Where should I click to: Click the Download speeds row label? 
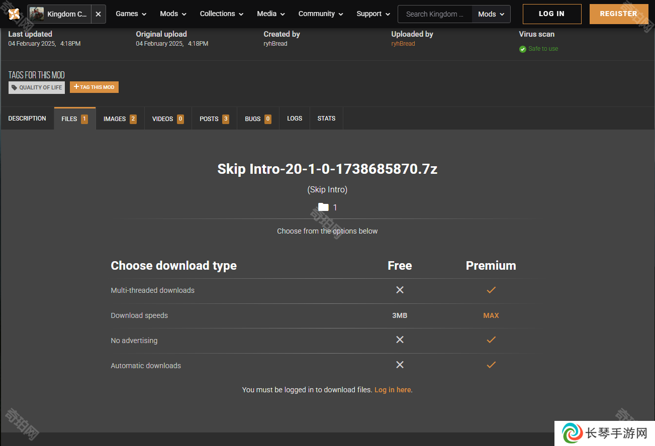pyautogui.click(x=139, y=315)
